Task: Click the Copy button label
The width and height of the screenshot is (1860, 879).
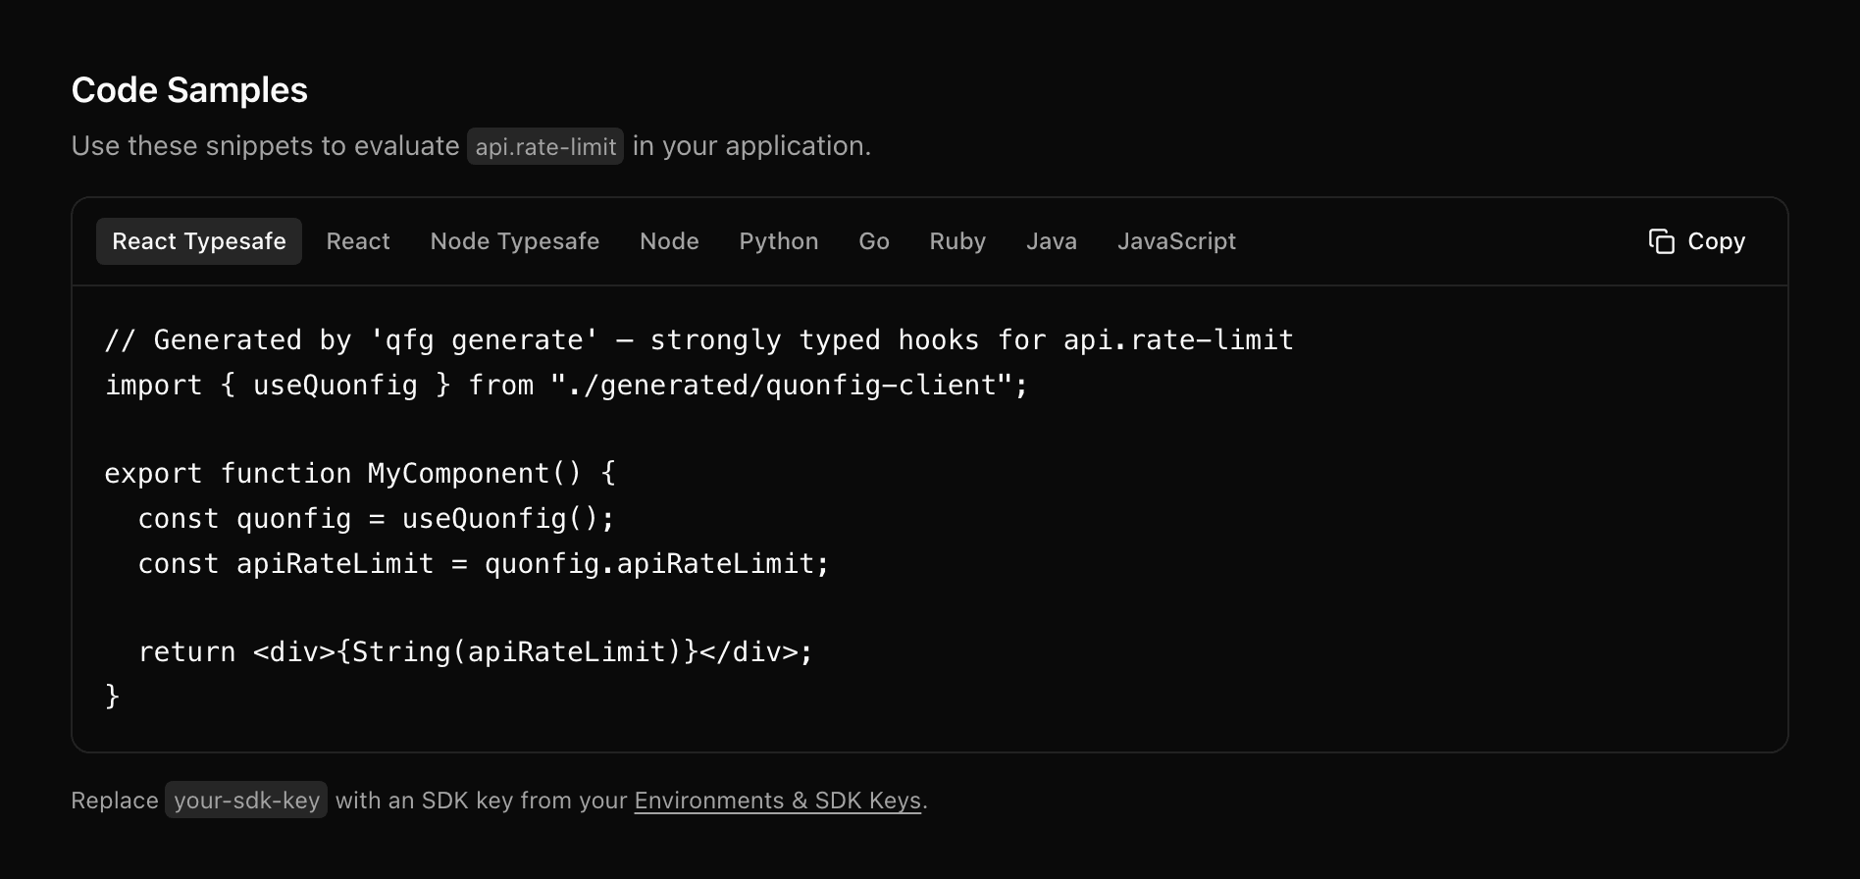Action: pyautogui.click(x=1716, y=241)
